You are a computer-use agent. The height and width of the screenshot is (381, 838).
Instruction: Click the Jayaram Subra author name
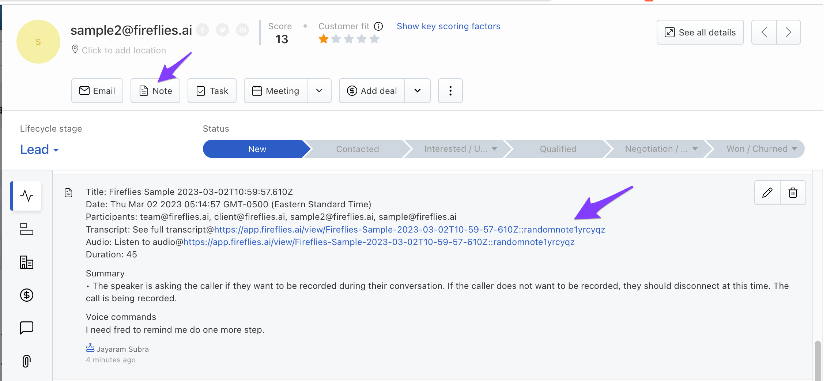pyautogui.click(x=123, y=349)
